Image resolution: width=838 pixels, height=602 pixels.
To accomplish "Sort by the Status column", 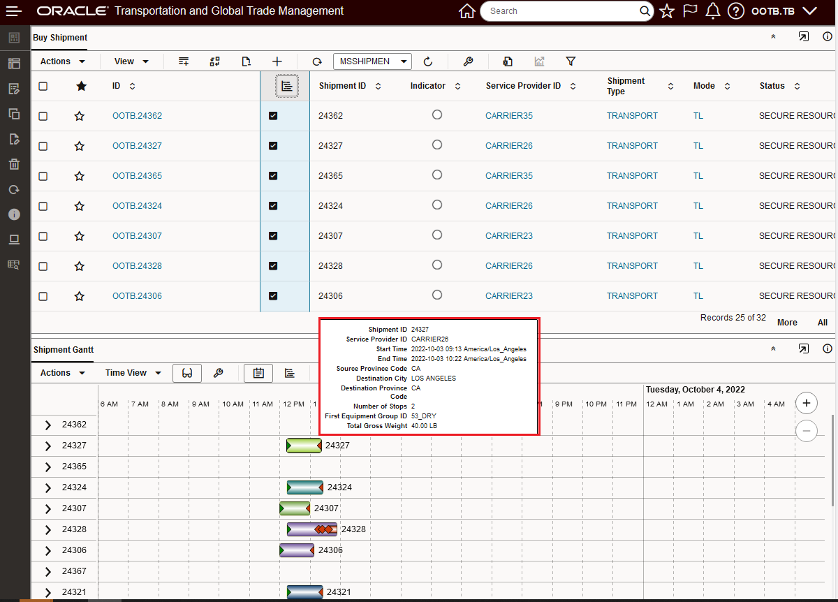I will (x=797, y=86).
